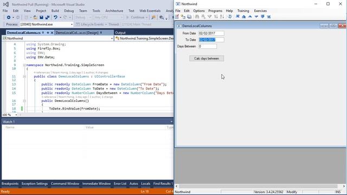Image resolution: width=347 pixels, height=195 pixels.
Task: Click the Days Between input field
Action: (207, 46)
